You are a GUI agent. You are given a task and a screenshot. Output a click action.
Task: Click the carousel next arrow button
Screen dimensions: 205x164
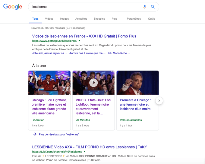[x=159, y=101]
